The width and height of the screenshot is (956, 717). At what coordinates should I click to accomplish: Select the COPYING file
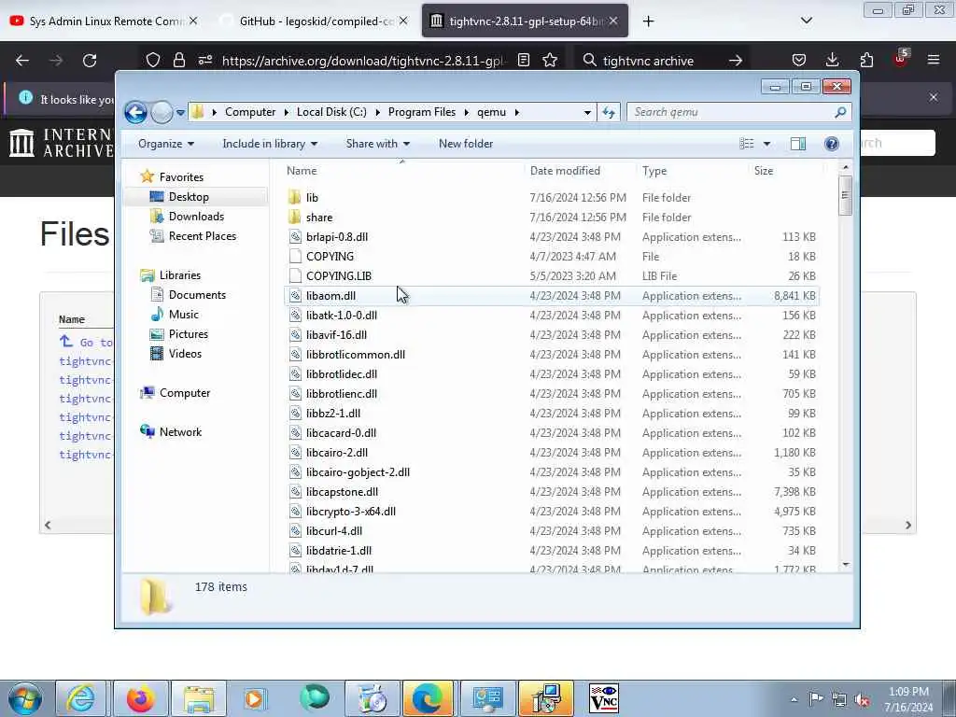330,257
